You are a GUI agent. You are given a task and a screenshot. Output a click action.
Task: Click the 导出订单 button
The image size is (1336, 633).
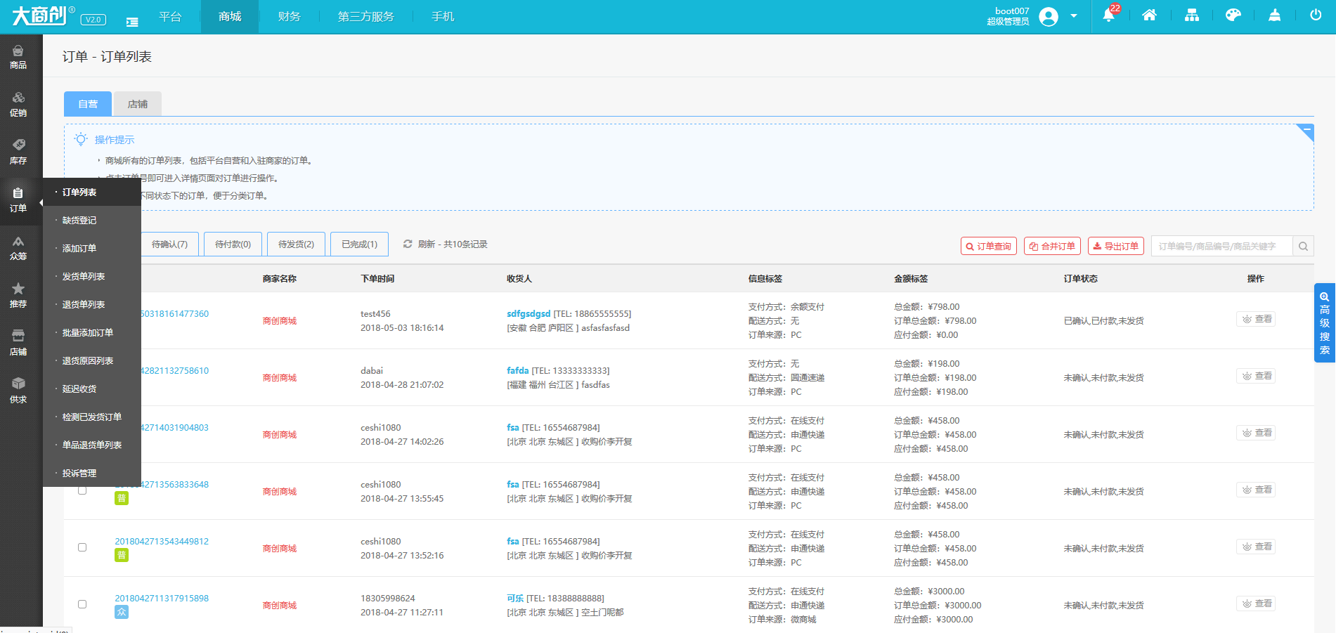pos(1115,246)
